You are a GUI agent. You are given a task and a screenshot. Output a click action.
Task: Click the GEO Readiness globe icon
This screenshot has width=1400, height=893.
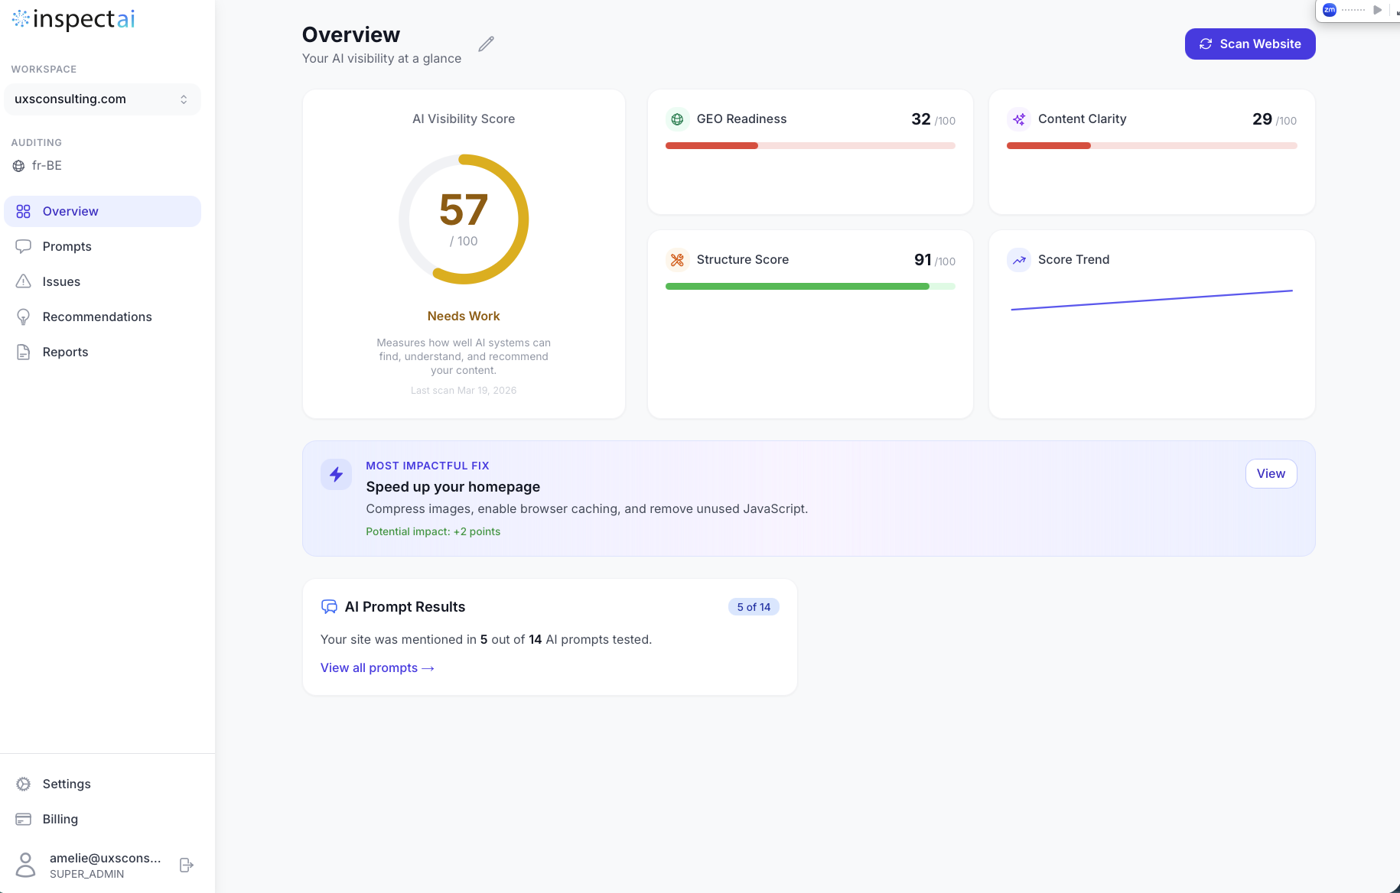pos(677,119)
